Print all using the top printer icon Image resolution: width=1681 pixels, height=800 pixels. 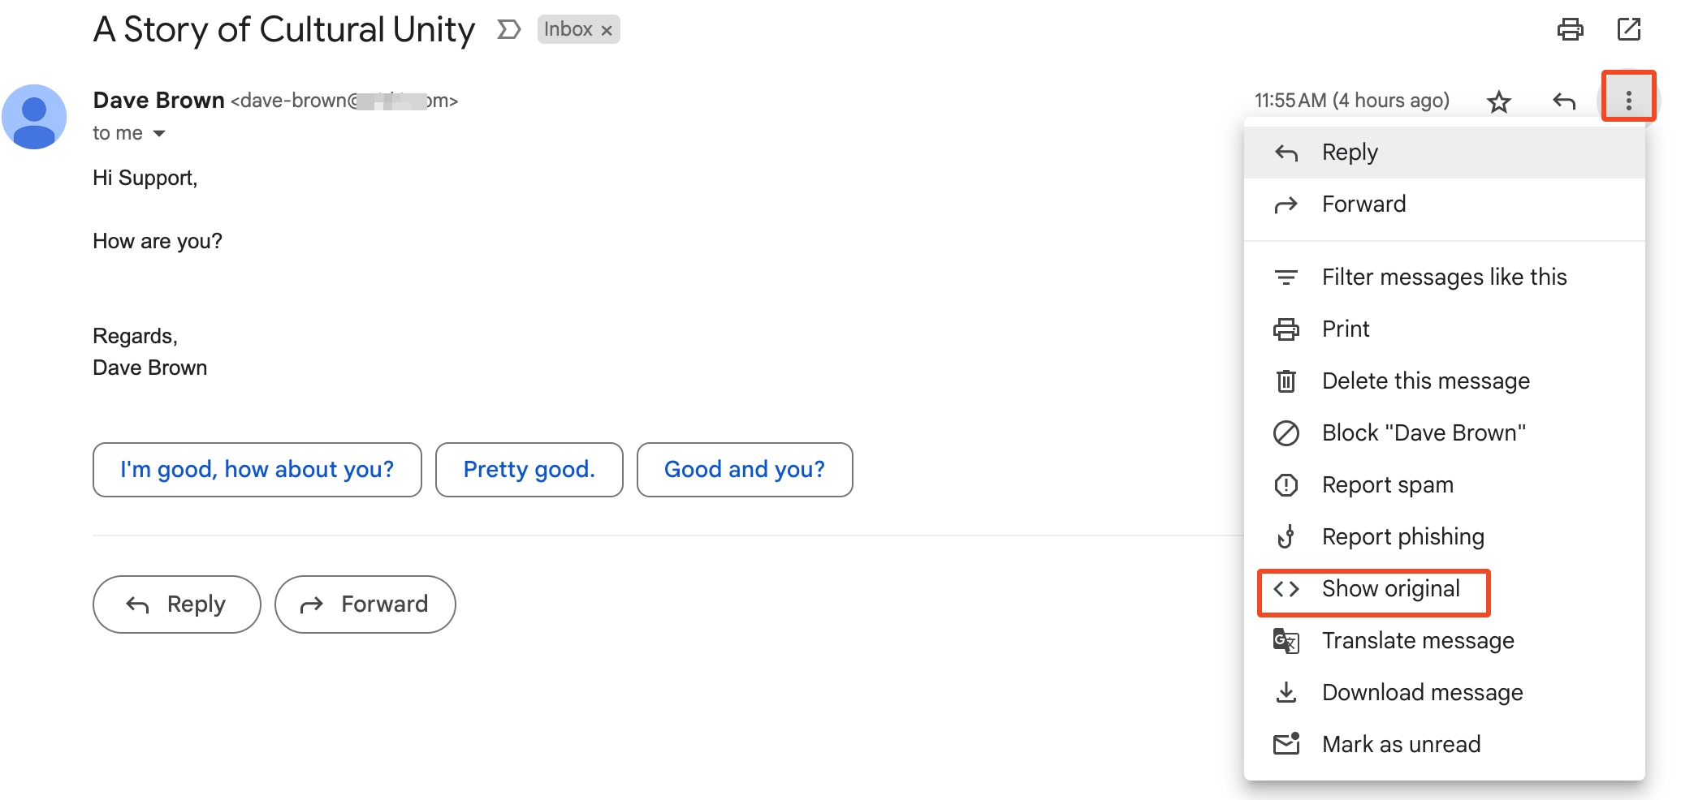(x=1570, y=30)
